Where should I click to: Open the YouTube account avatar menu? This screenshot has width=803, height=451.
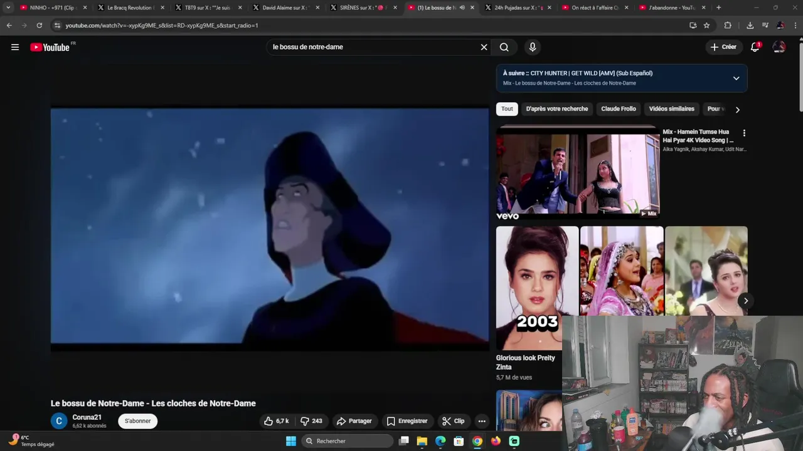point(779,47)
